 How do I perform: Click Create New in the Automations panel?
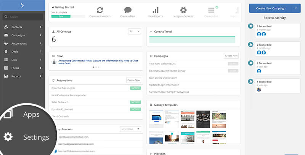[134, 80]
